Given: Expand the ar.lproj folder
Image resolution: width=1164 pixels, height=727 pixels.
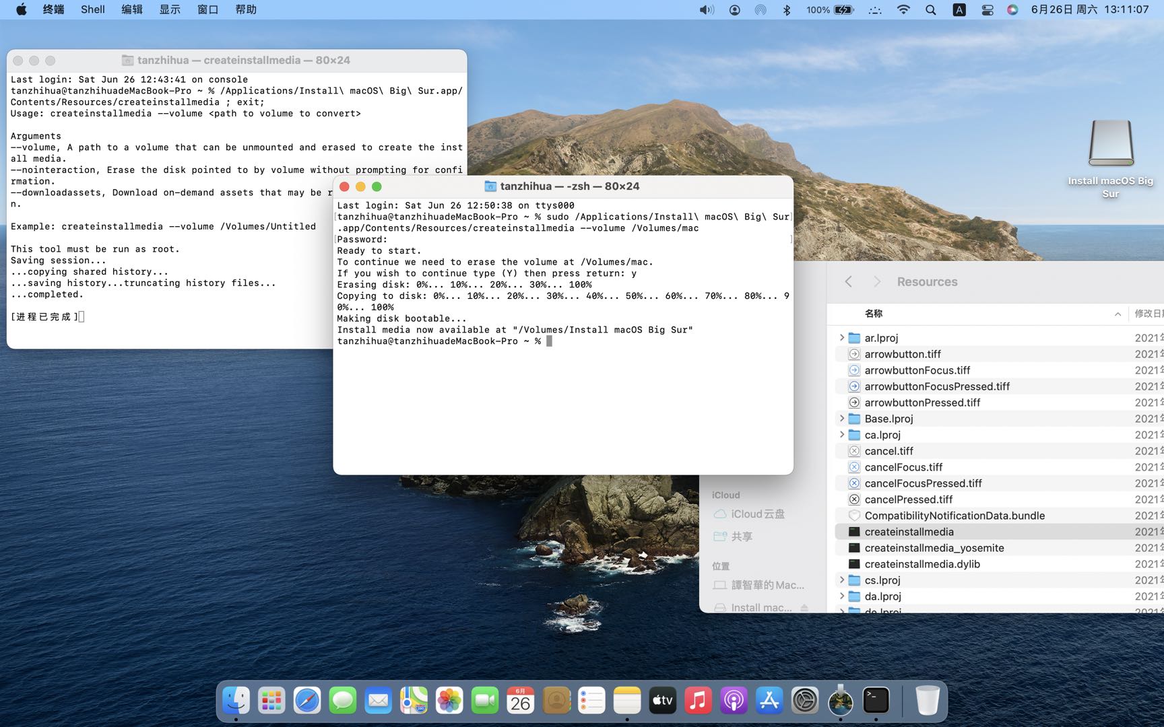Looking at the screenshot, I should tap(841, 337).
